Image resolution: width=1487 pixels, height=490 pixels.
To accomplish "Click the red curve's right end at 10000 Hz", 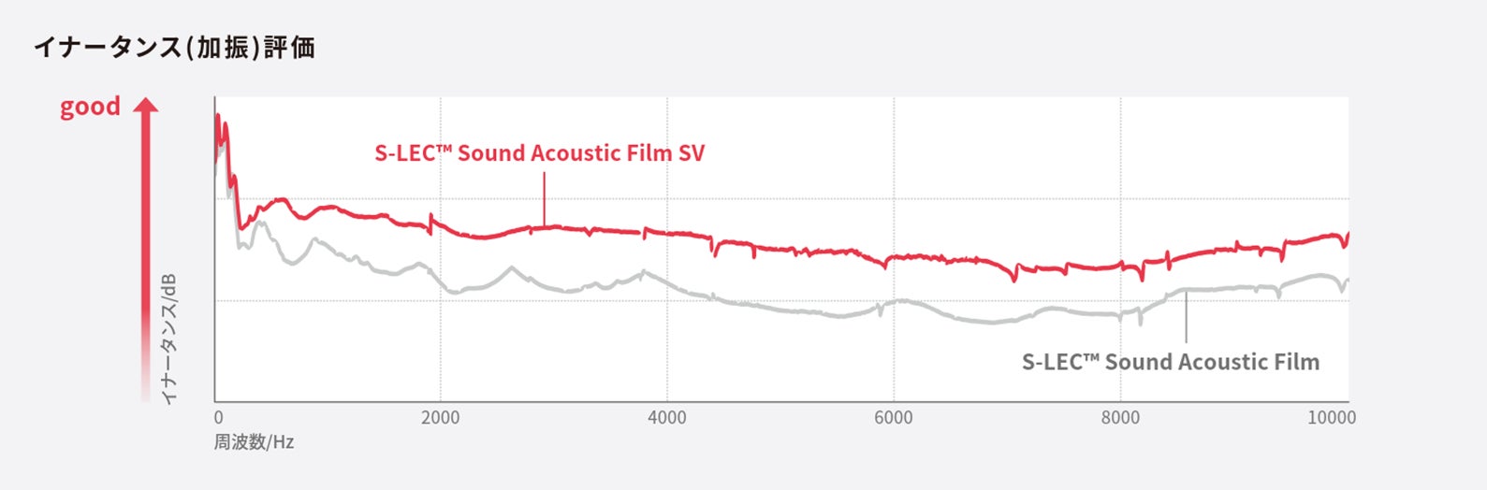I will click(1348, 234).
